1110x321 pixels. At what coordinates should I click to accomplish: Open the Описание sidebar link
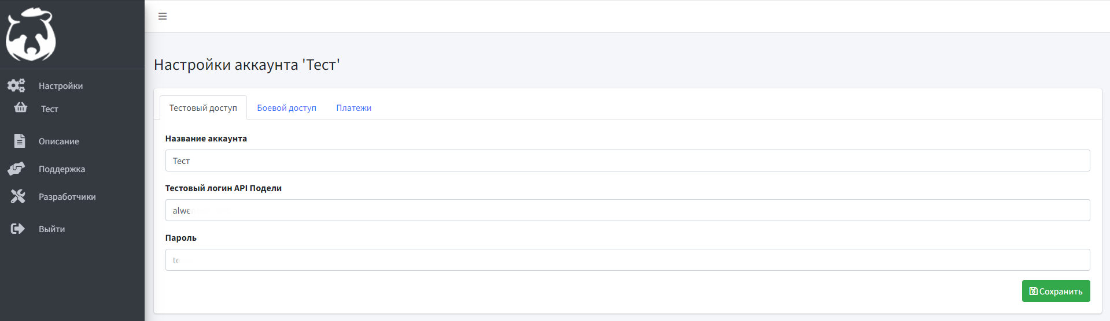[x=59, y=141]
